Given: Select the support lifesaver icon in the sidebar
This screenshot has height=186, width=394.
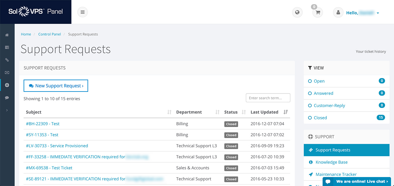Looking at the screenshot, I should click(x=7, y=85).
